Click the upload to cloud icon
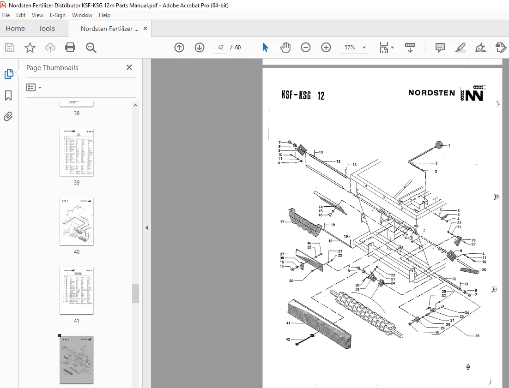 [x=50, y=48]
